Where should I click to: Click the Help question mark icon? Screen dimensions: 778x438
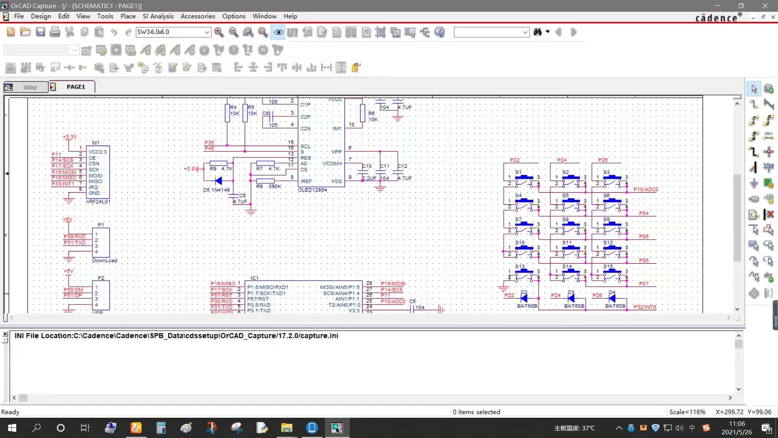click(439, 32)
